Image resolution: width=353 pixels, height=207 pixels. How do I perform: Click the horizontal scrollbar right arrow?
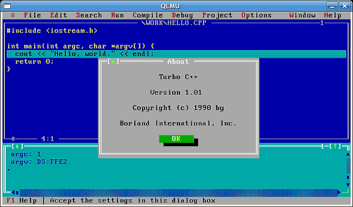pos(339,193)
